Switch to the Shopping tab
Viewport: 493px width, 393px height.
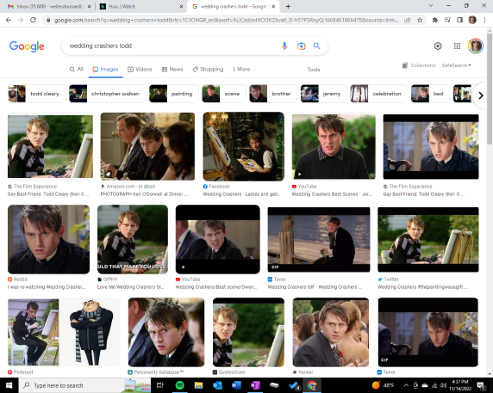pos(208,70)
